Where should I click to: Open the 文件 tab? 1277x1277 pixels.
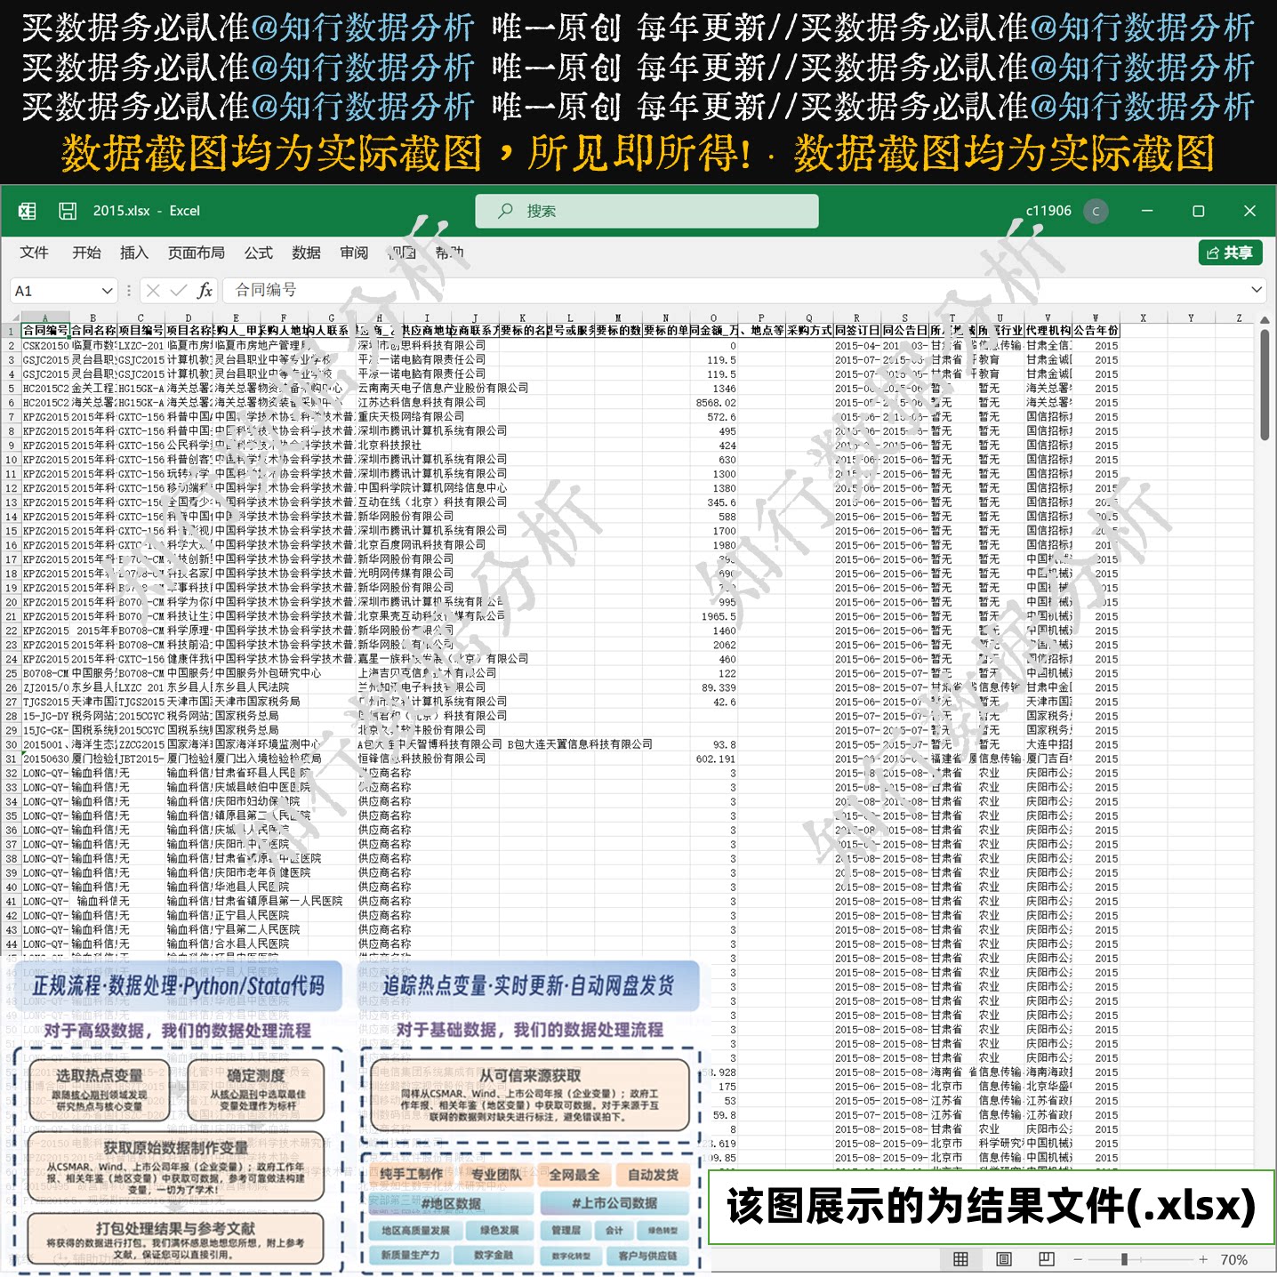click(x=35, y=253)
